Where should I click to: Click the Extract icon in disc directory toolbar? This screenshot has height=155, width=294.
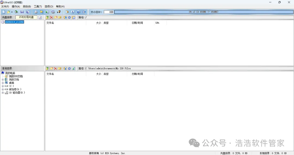tap(65, 17)
